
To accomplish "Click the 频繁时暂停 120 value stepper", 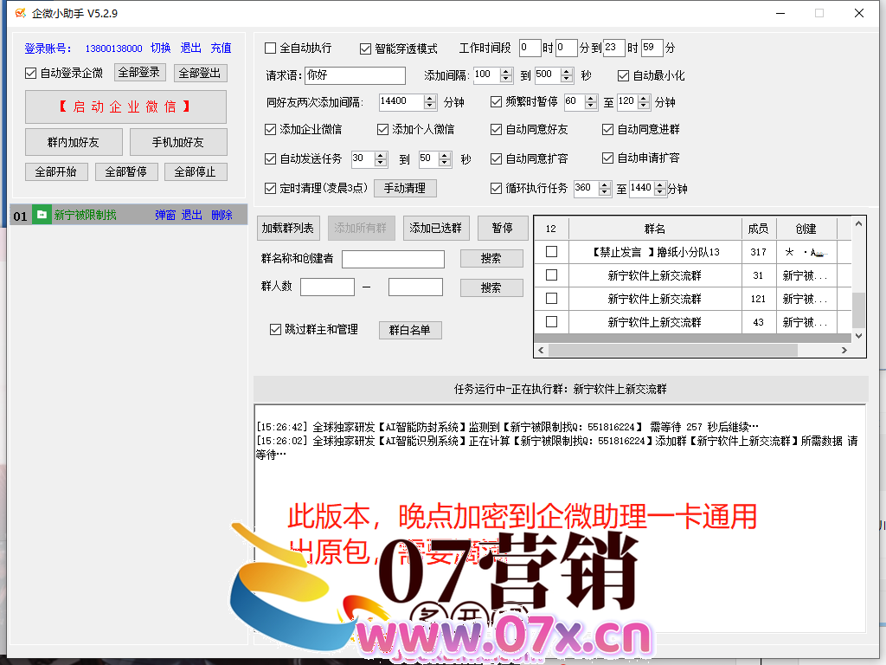I will coord(644,102).
